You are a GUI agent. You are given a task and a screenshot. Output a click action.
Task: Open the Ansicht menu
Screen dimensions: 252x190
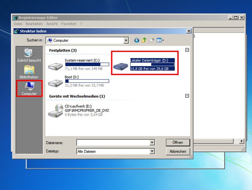(52, 24)
